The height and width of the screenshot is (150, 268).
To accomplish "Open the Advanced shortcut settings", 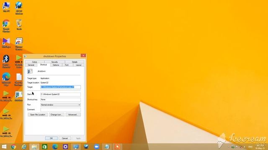I will pyautogui.click(x=73, y=115).
